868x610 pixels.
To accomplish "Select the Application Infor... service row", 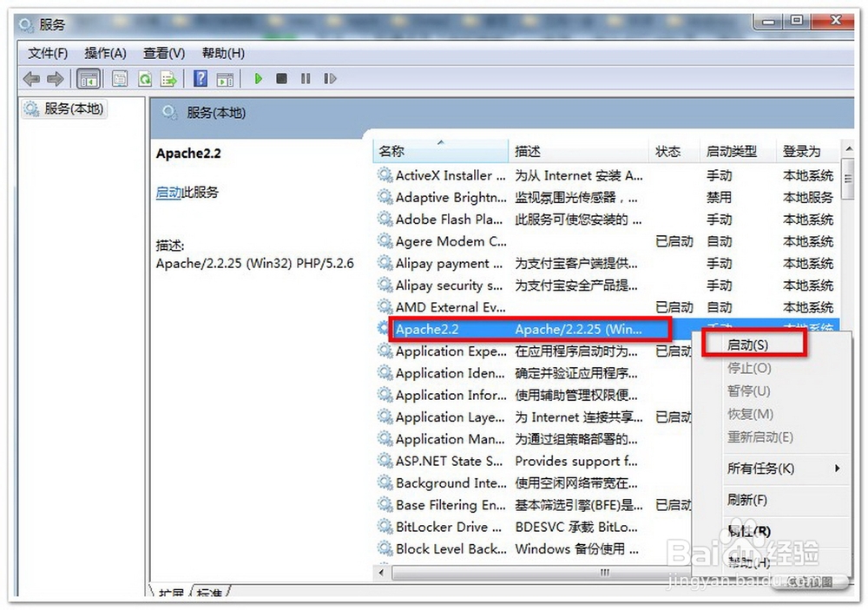I will click(534, 395).
